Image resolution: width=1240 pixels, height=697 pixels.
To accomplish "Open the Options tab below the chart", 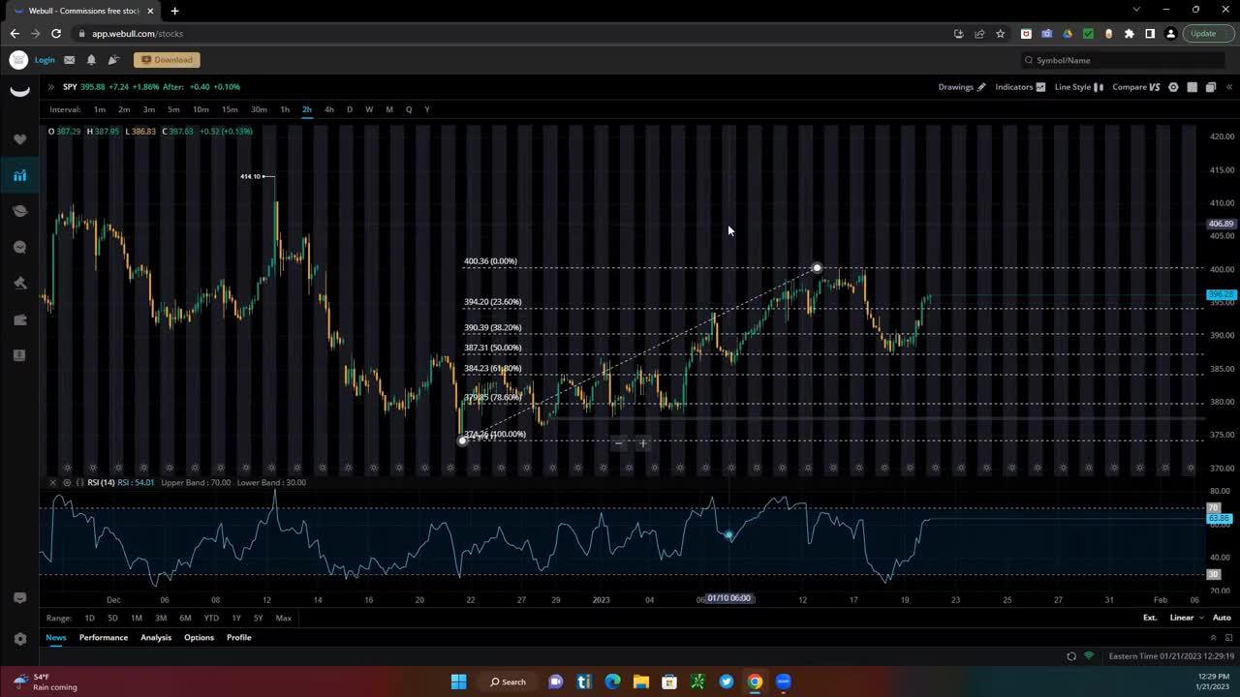I will click(x=199, y=637).
